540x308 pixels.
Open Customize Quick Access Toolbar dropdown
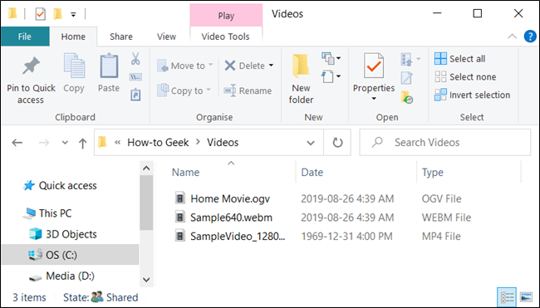pos(73,14)
